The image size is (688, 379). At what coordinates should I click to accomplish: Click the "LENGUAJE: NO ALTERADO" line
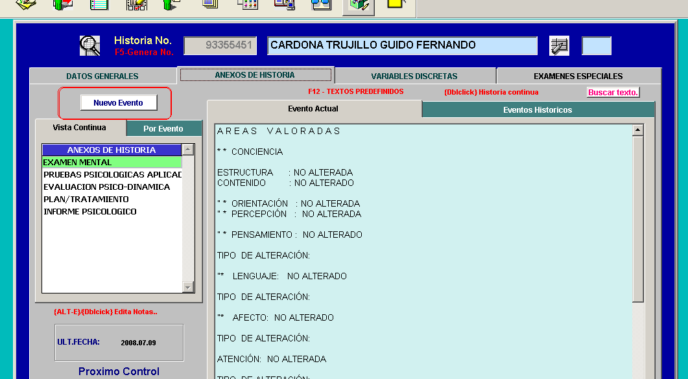point(281,276)
